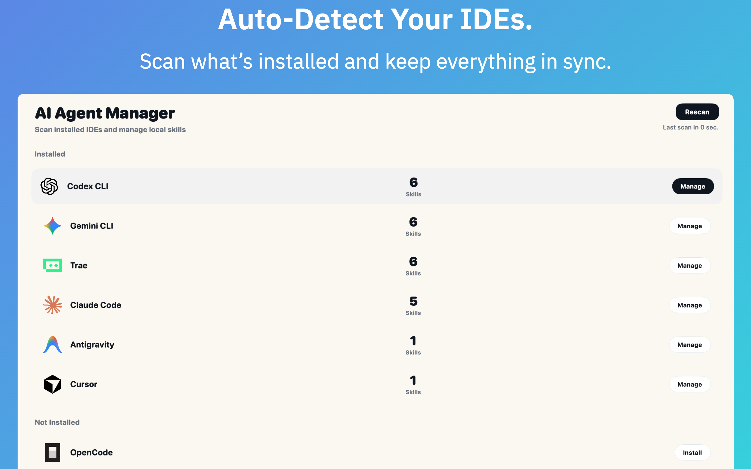The width and height of the screenshot is (751, 469).
Task: Click the black Cursor cube icon
Action: (53, 384)
